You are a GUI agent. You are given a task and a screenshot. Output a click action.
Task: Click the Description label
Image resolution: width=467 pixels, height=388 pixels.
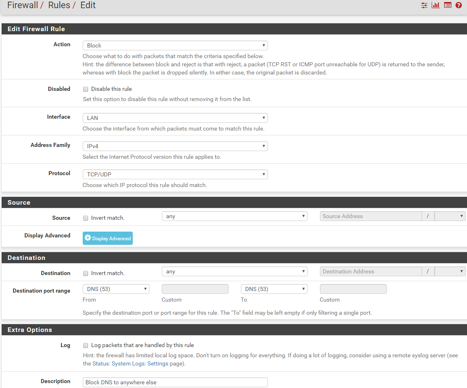tap(55, 381)
